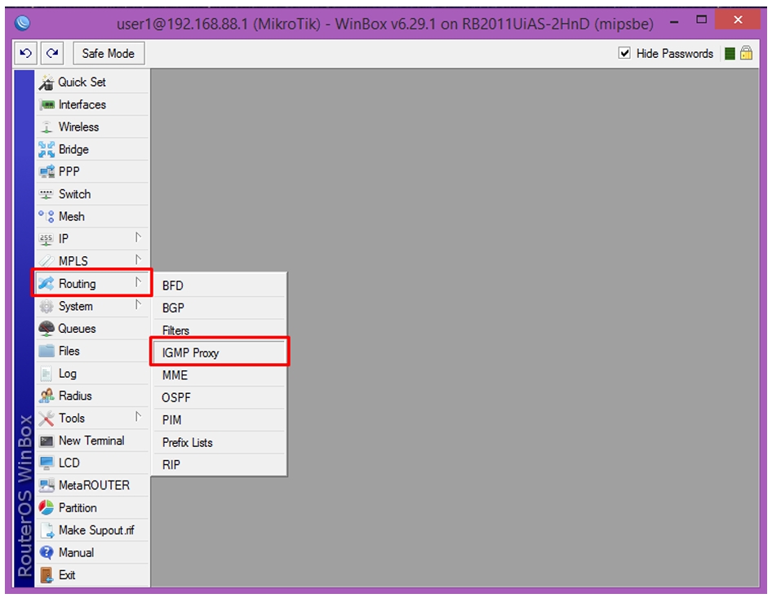This screenshot has width=772, height=598.
Task: Open Prefix Lists in the Routing submenu
Action: (x=219, y=442)
